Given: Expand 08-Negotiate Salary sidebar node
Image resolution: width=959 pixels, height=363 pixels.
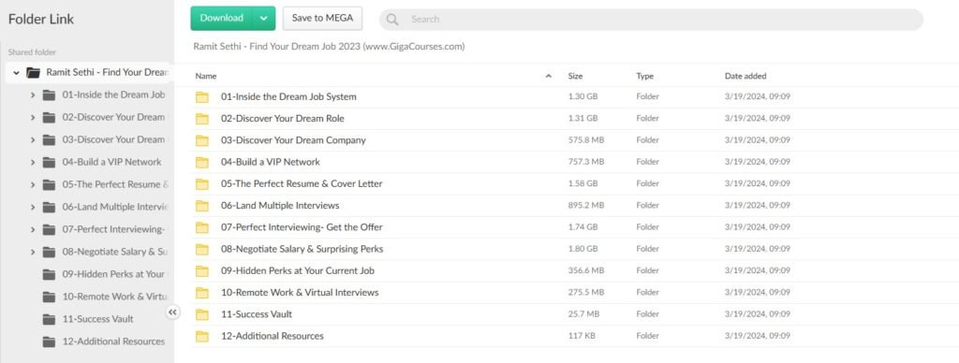Looking at the screenshot, I should [x=33, y=252].
